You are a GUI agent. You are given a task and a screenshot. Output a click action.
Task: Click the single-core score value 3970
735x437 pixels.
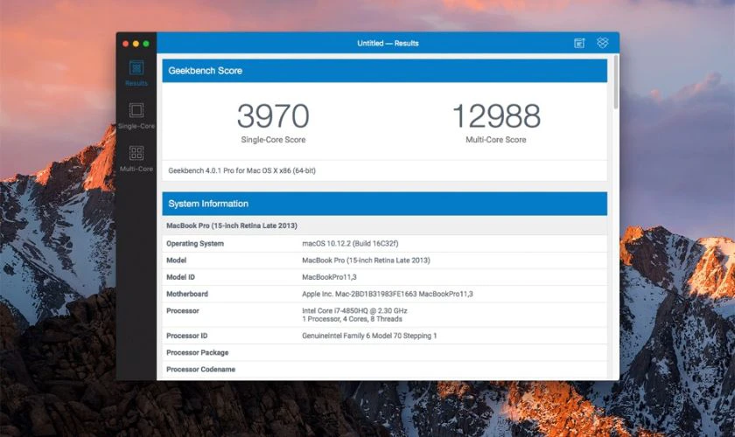click(273, 115)
